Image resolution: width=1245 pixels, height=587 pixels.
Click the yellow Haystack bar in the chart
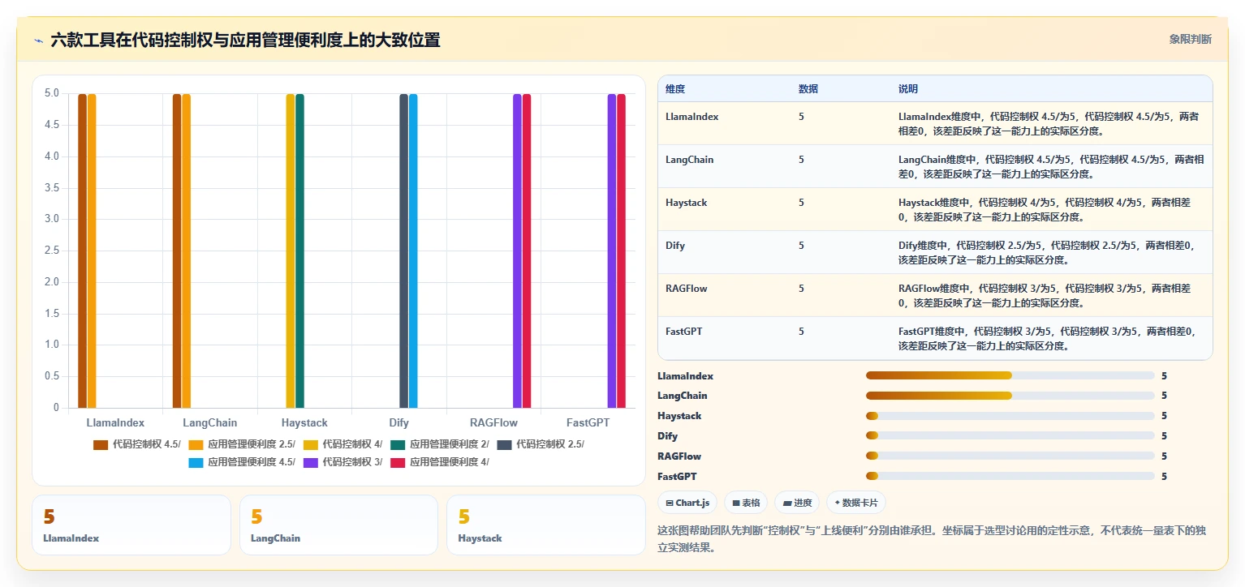click(291, 251)
